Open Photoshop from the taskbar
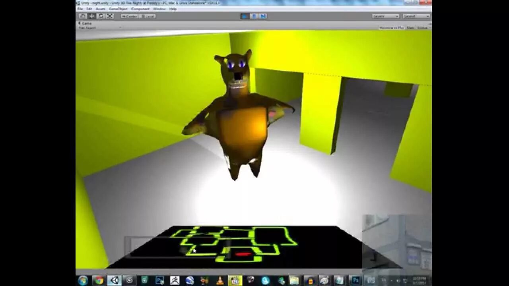 tap(356, 280)
